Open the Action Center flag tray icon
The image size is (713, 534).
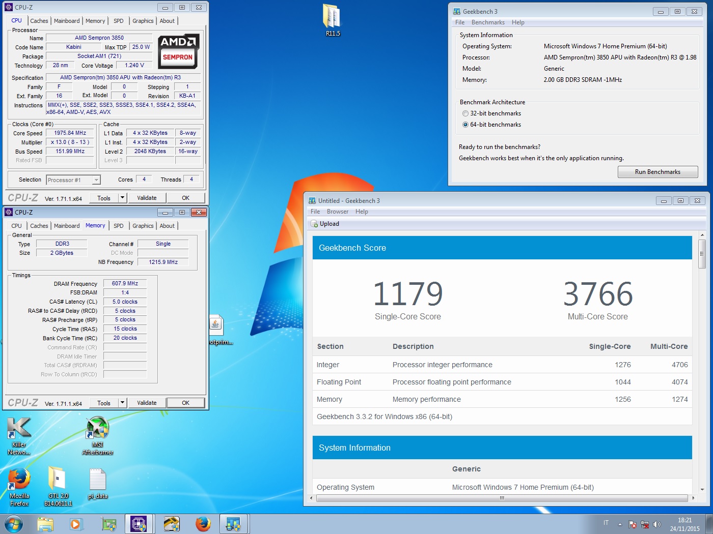coord(632,524)
